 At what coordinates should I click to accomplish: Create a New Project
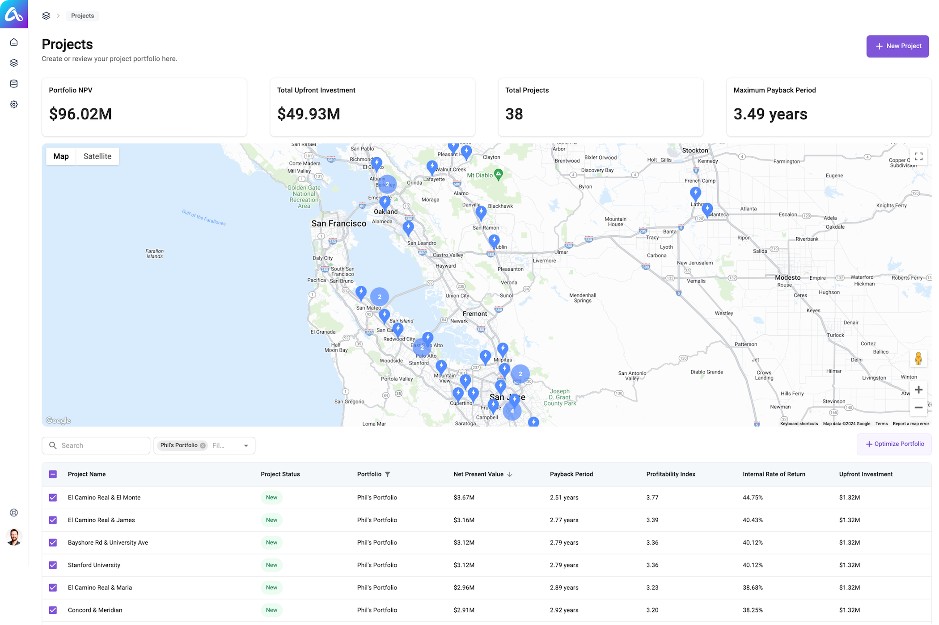coord(897,46)
